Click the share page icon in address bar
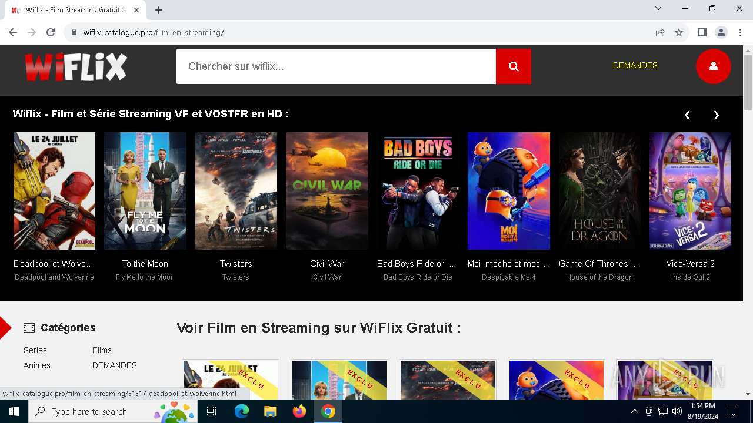 [660, 32]
